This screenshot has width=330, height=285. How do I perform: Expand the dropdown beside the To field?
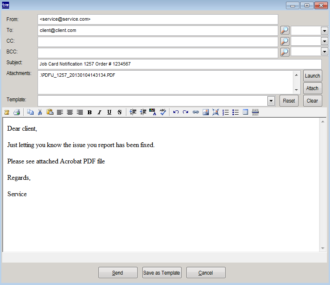[x=324, y=31]
